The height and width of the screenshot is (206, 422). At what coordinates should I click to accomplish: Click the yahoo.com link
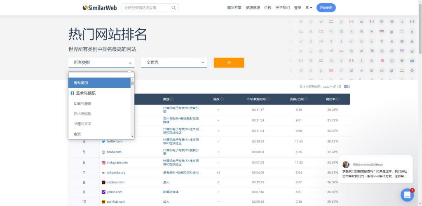[115, 192]
